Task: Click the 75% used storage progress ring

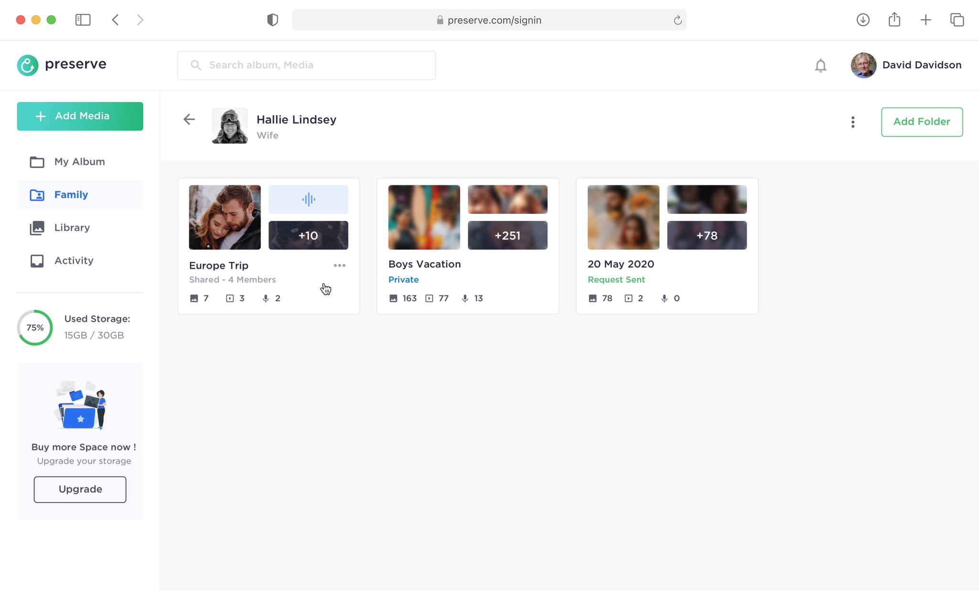Action: click(35, 328)
